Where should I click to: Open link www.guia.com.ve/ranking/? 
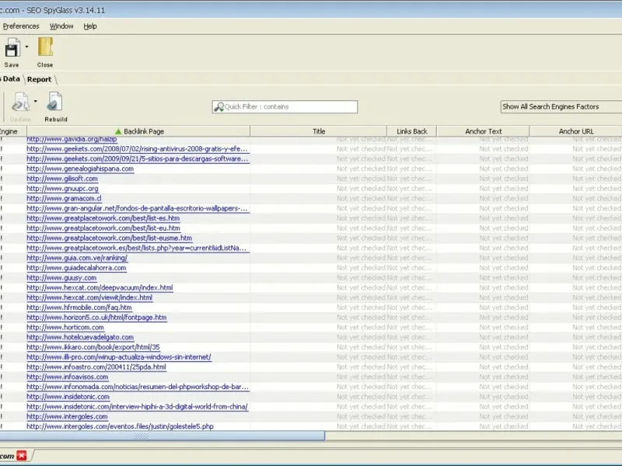point(77,258)
